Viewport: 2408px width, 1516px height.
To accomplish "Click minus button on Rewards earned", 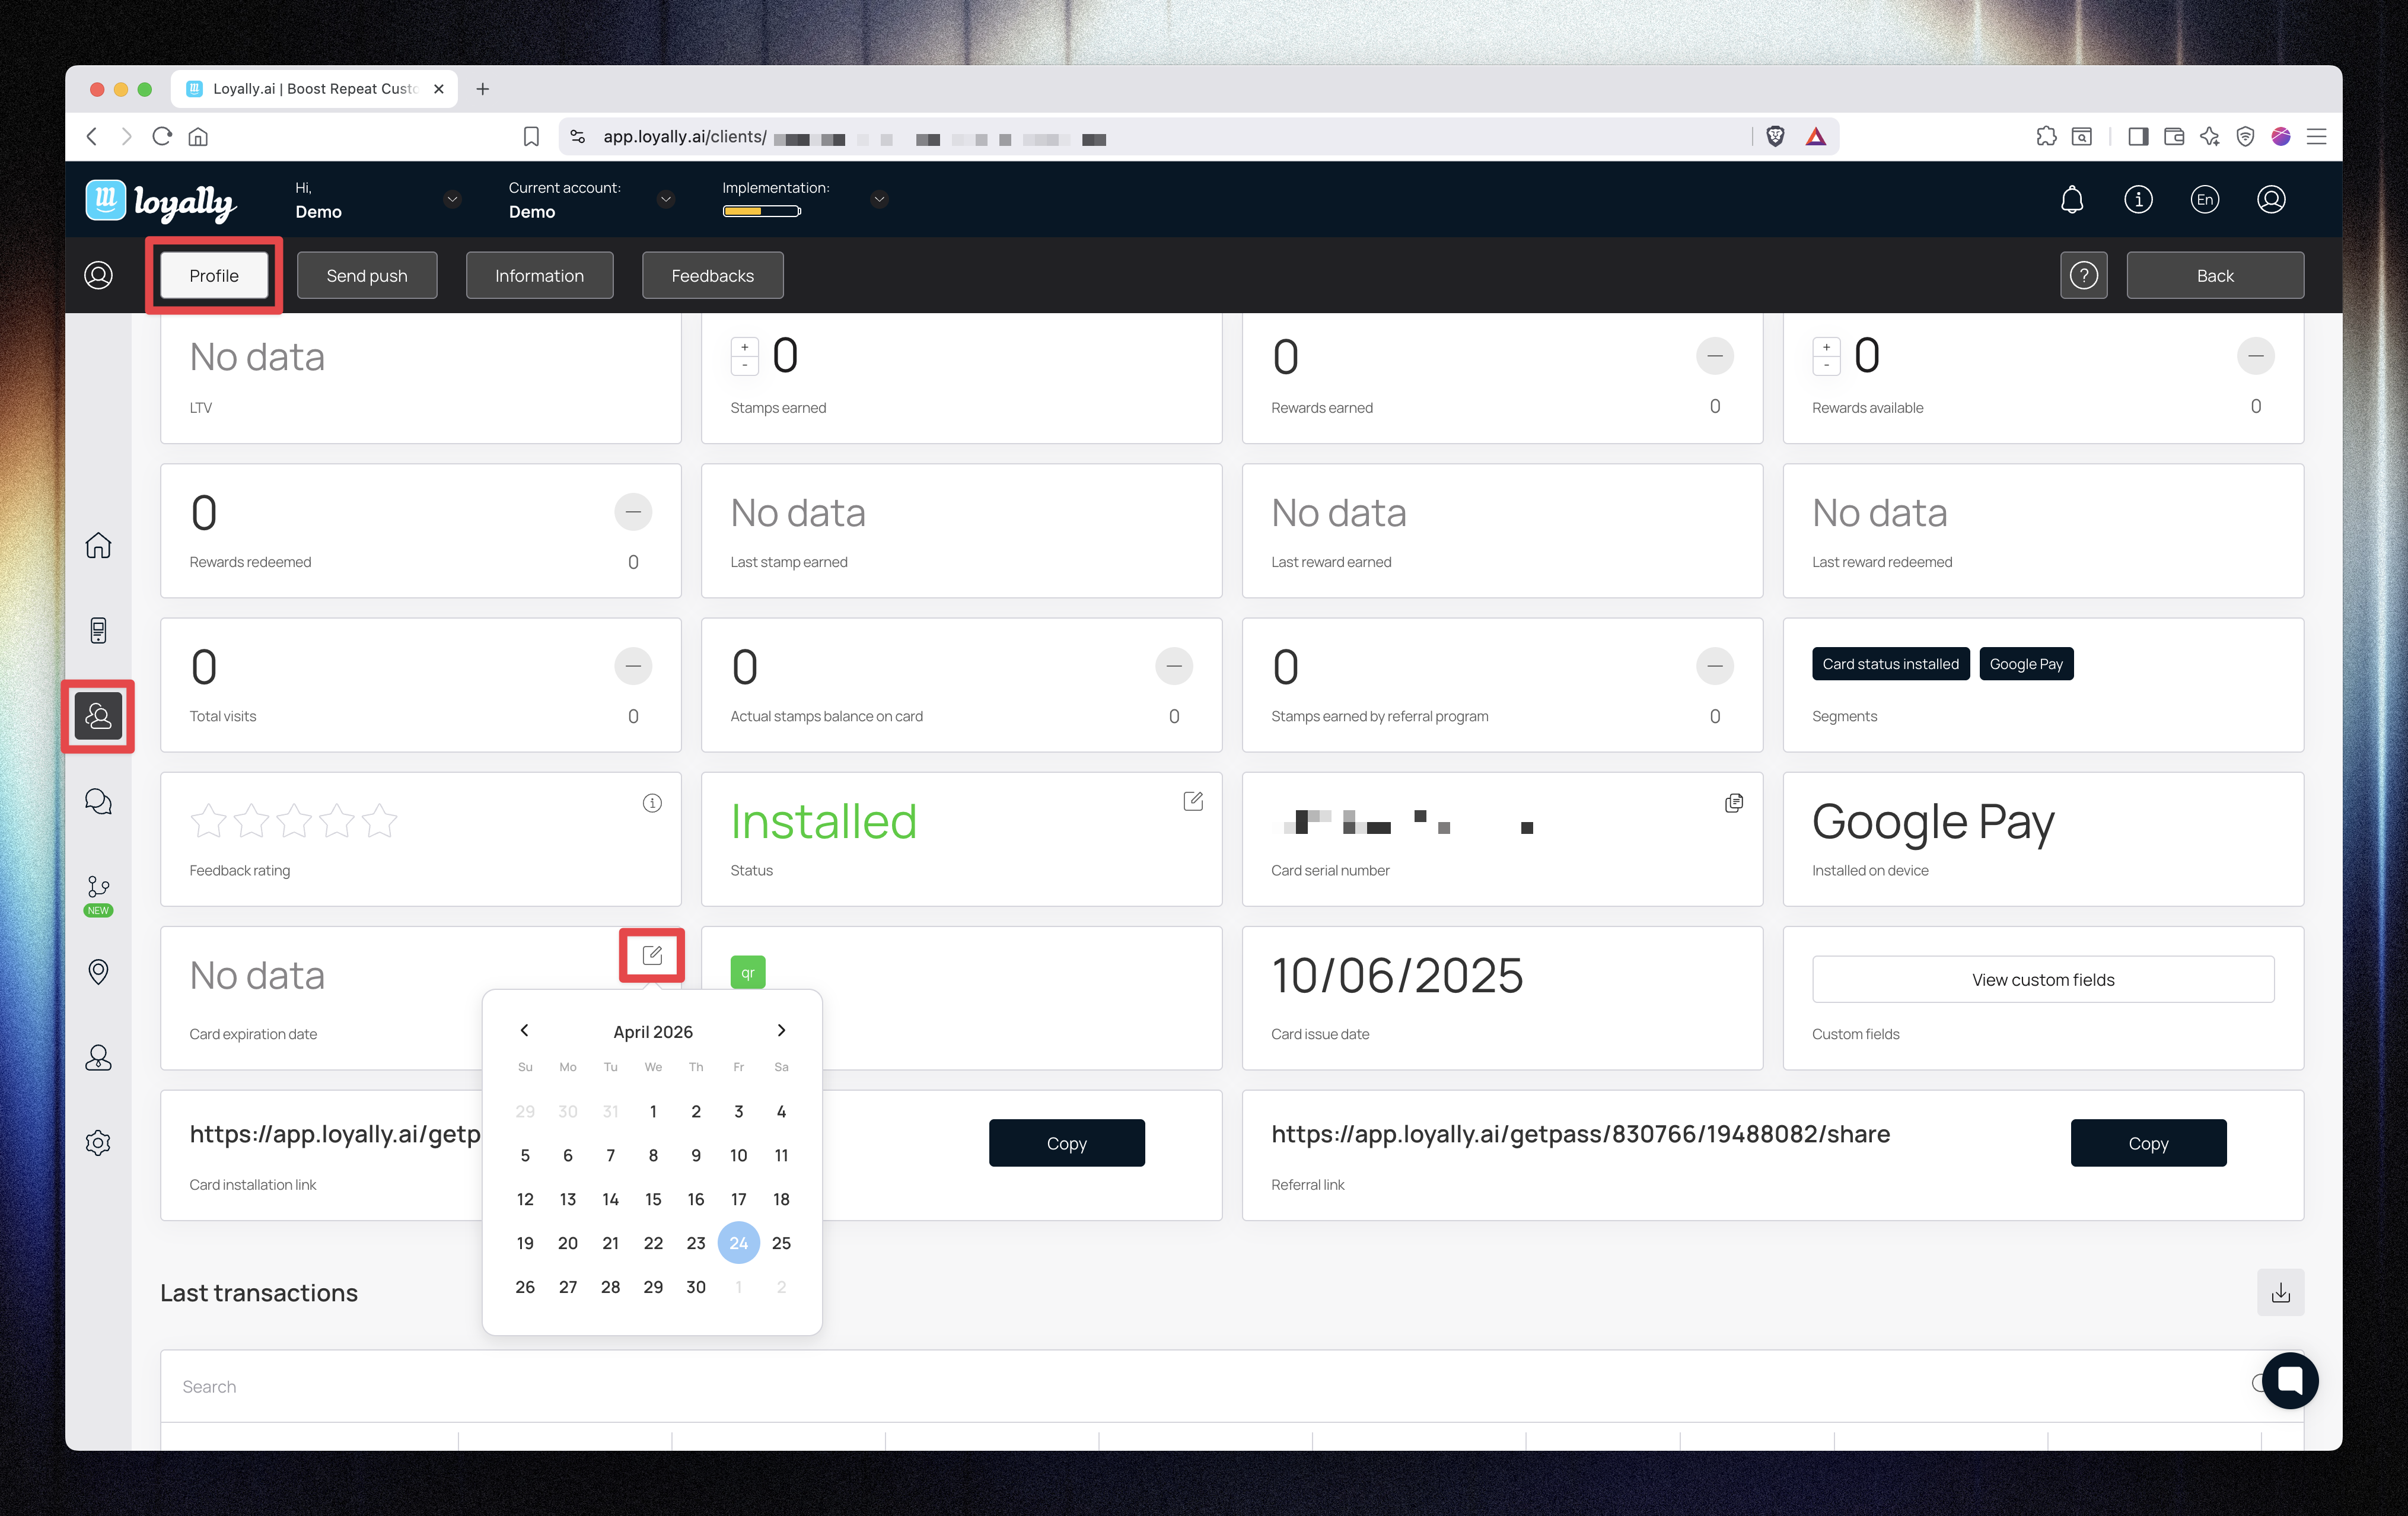I will coord(1715,356).
